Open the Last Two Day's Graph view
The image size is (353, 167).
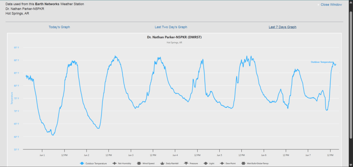[x=171, y=27]
